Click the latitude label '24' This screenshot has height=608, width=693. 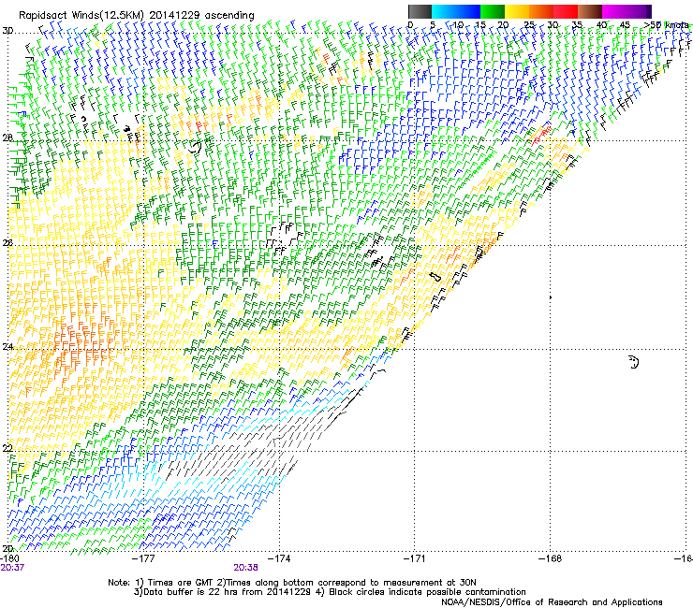coord(7,346)
